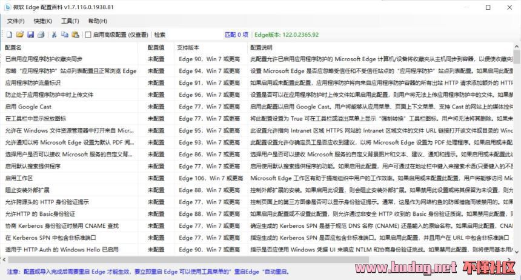The height and width of the screenshot is (280, 521).
Task: Click the horizontal scrollbar thumb
Action: click(188, 259)
